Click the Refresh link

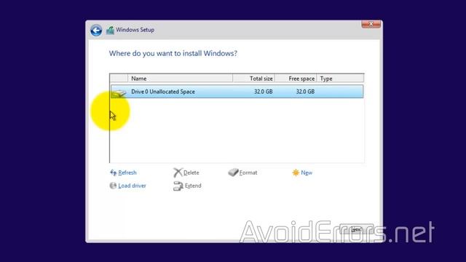pos(127,172)
